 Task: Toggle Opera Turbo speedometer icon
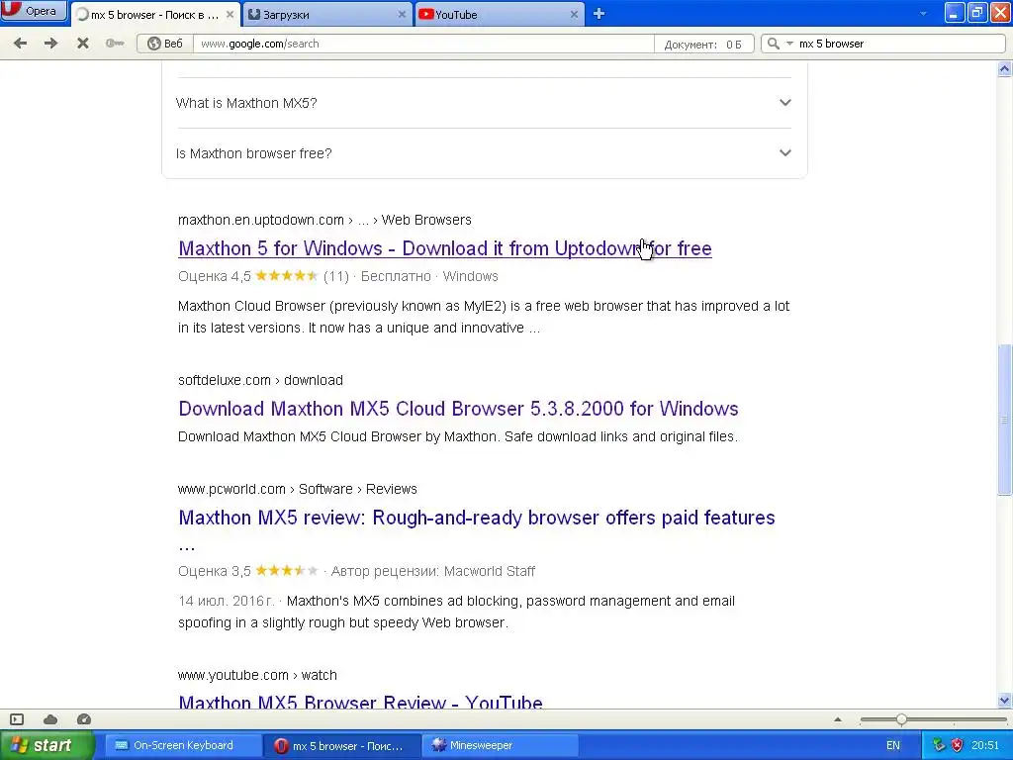pyautogui.click(x=84, y=719)
